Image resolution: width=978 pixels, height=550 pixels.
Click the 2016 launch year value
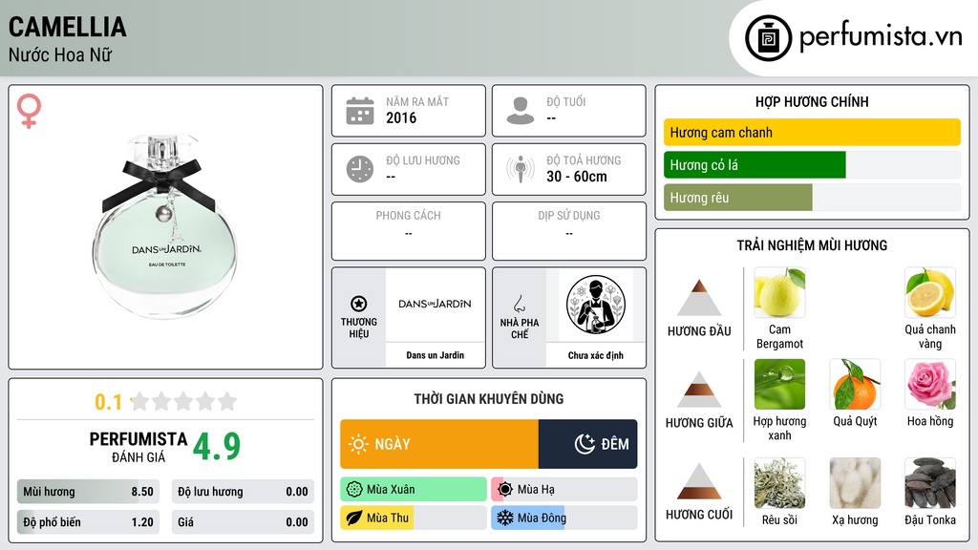[x=401, y=117]
